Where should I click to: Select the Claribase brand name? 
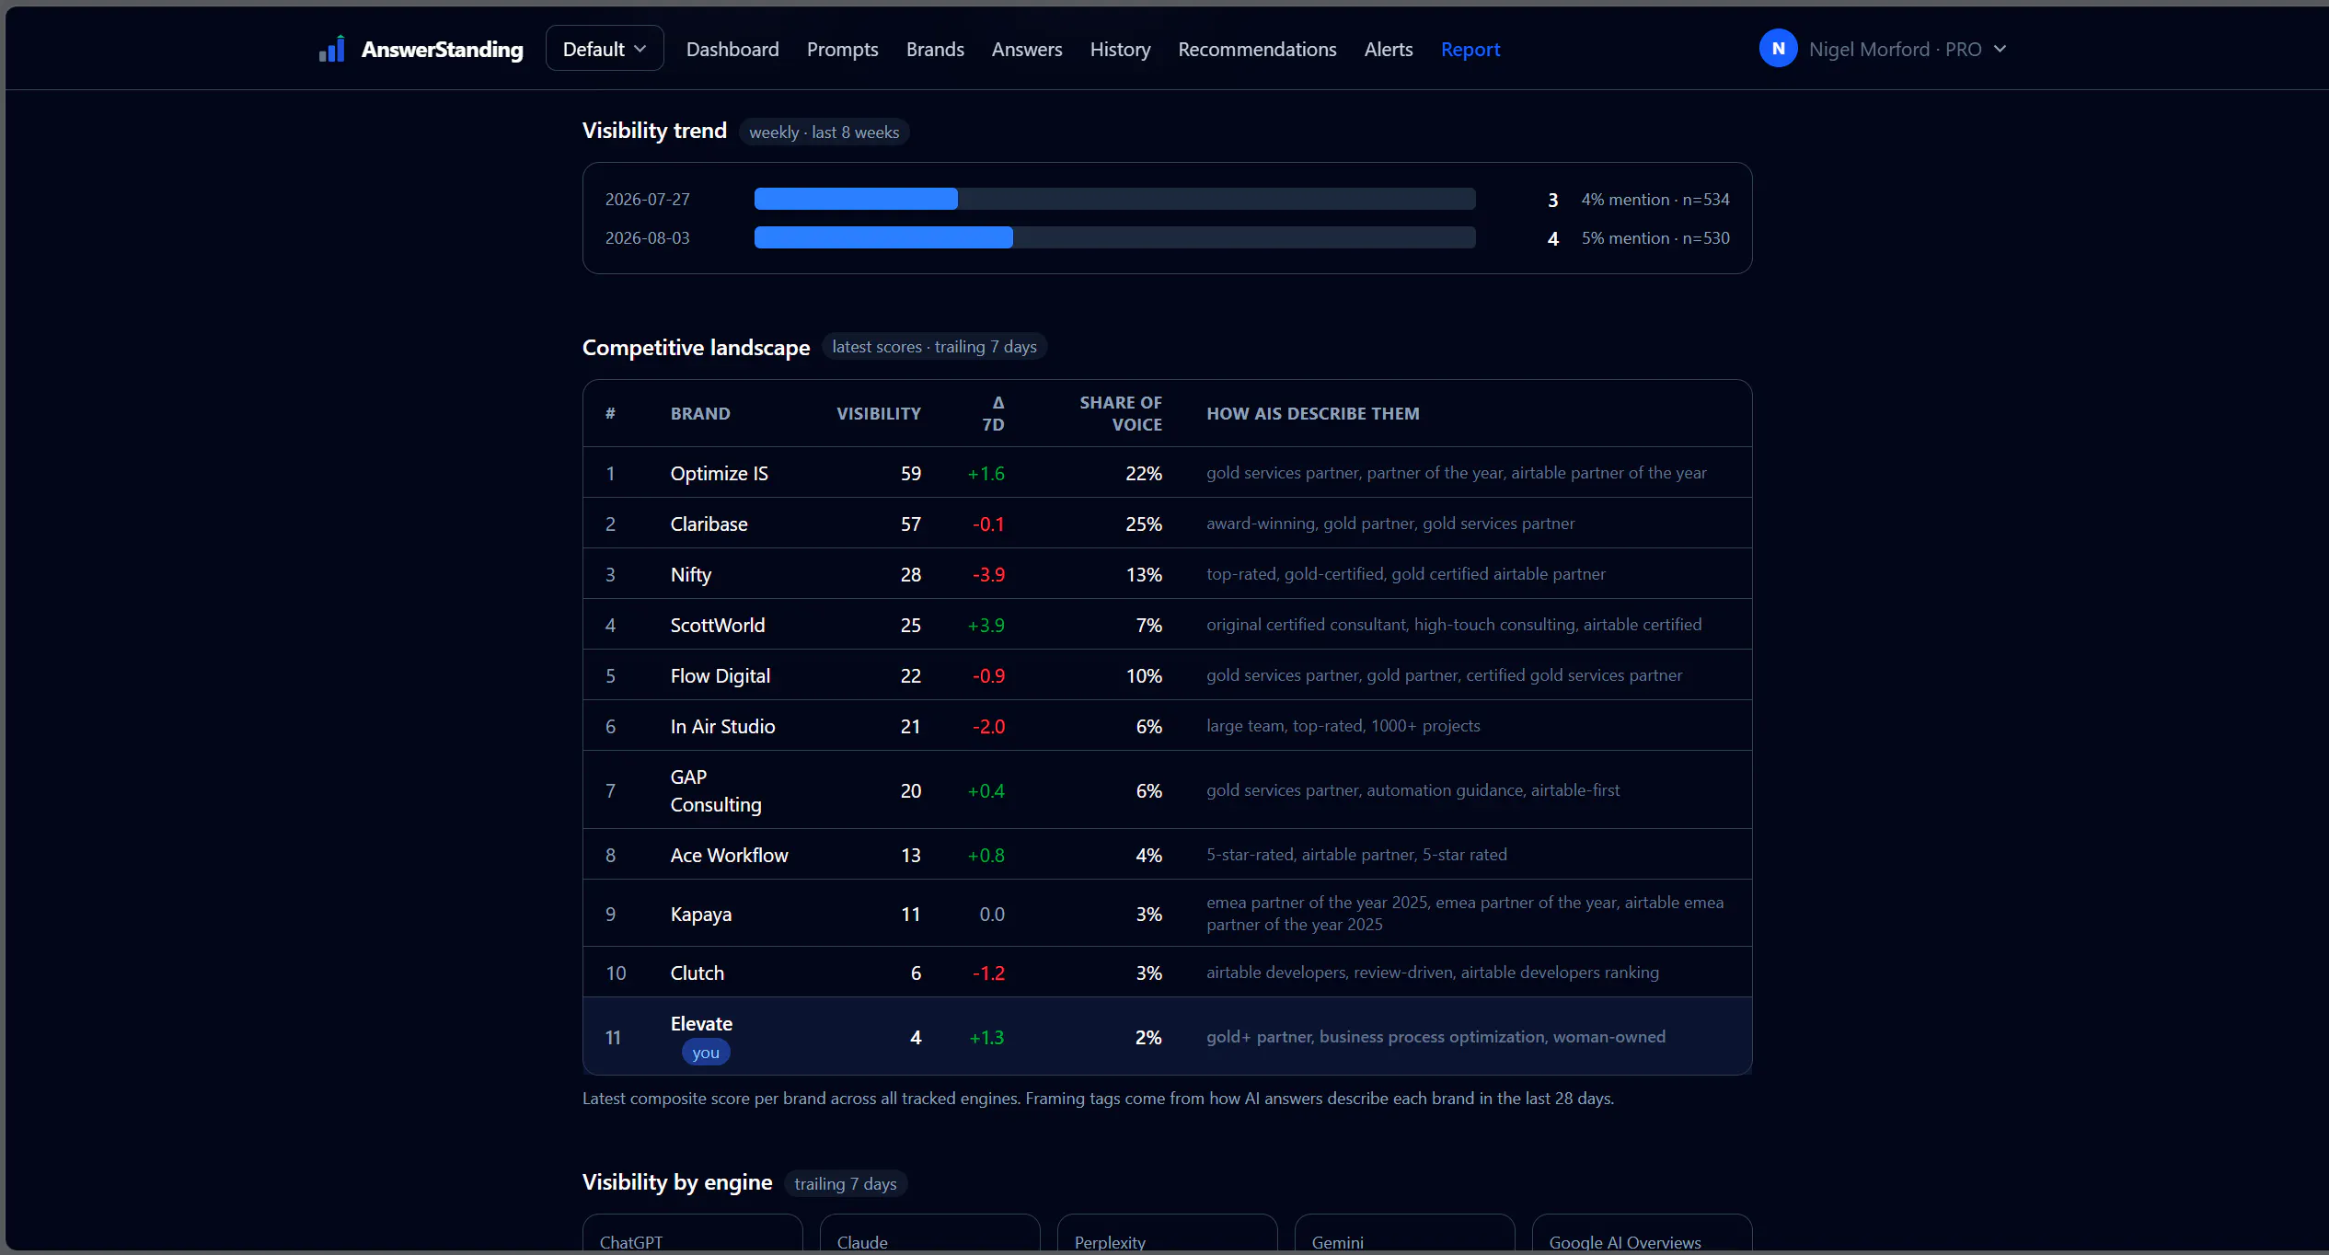pyautogui.click(x=709, y=524)
